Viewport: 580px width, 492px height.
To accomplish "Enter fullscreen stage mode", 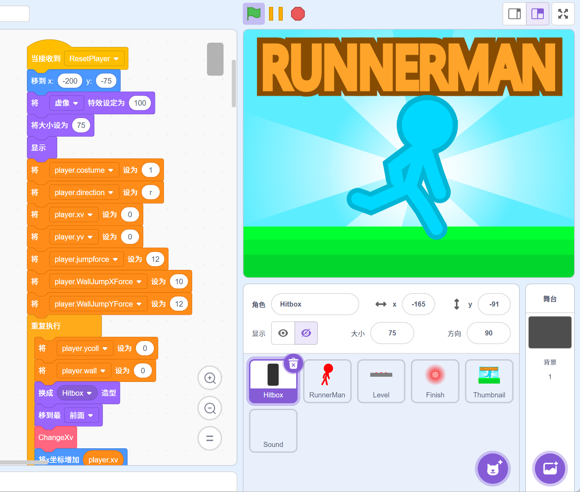I will pos(563,14).
